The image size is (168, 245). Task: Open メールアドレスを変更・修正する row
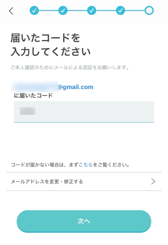coord(84,181)
